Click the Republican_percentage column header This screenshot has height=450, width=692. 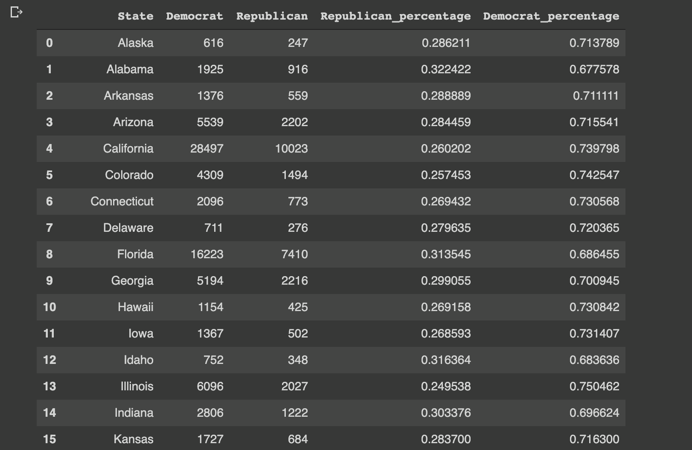(x=395, y=16)
